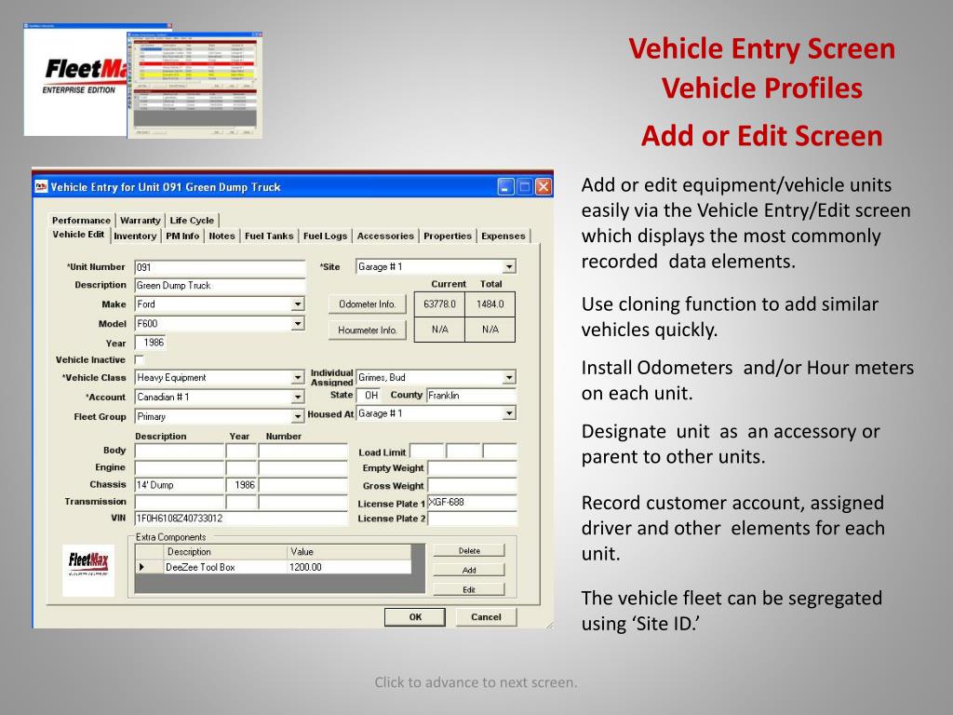The height and width of the screenshot is (715, 953).
Task: Click 'Click to advance to next screen.' text
Action: point(476,682)
